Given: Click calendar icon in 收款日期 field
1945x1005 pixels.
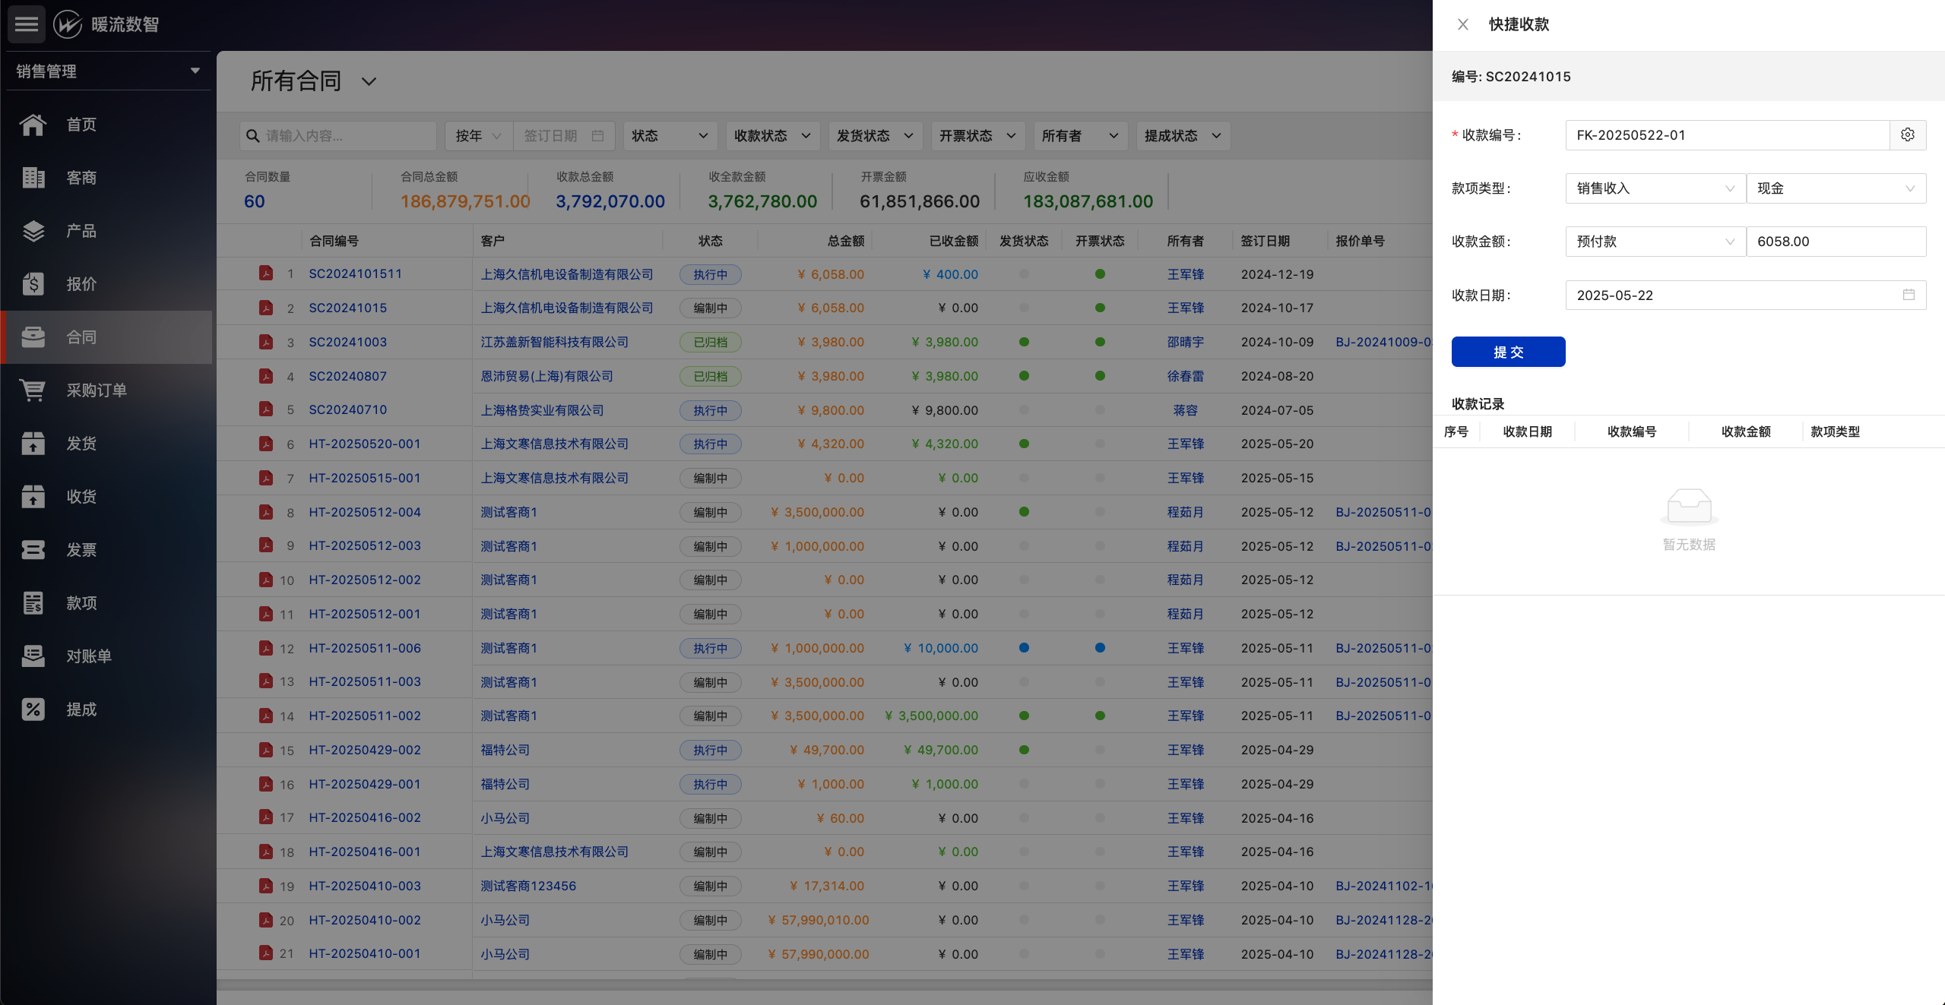Looking at the screenshot, I should pos(1909,295).
